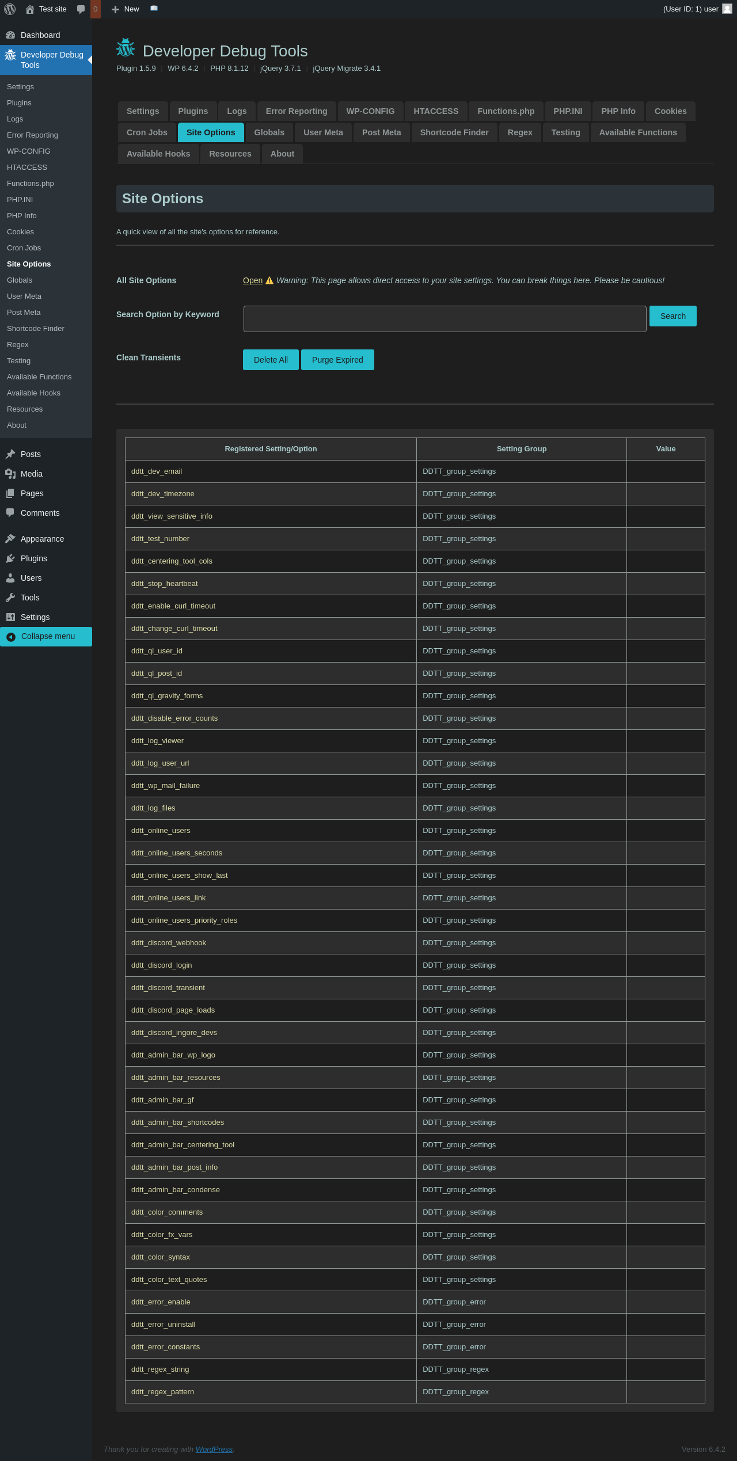Open the New content dropdown in admin bar
This screenshot has width=737, height=1461.
(x=125, y=9)
